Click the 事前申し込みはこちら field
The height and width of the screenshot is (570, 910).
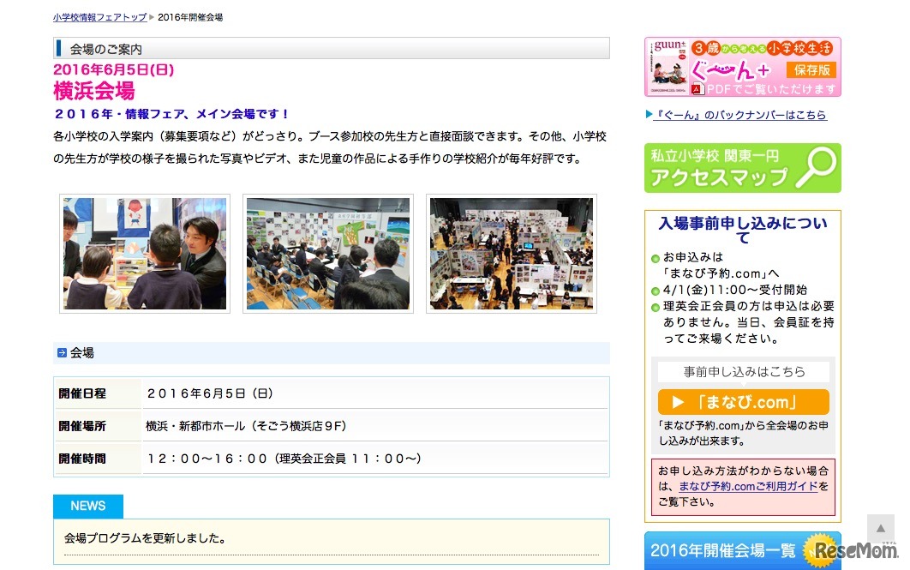coord(742,371)
